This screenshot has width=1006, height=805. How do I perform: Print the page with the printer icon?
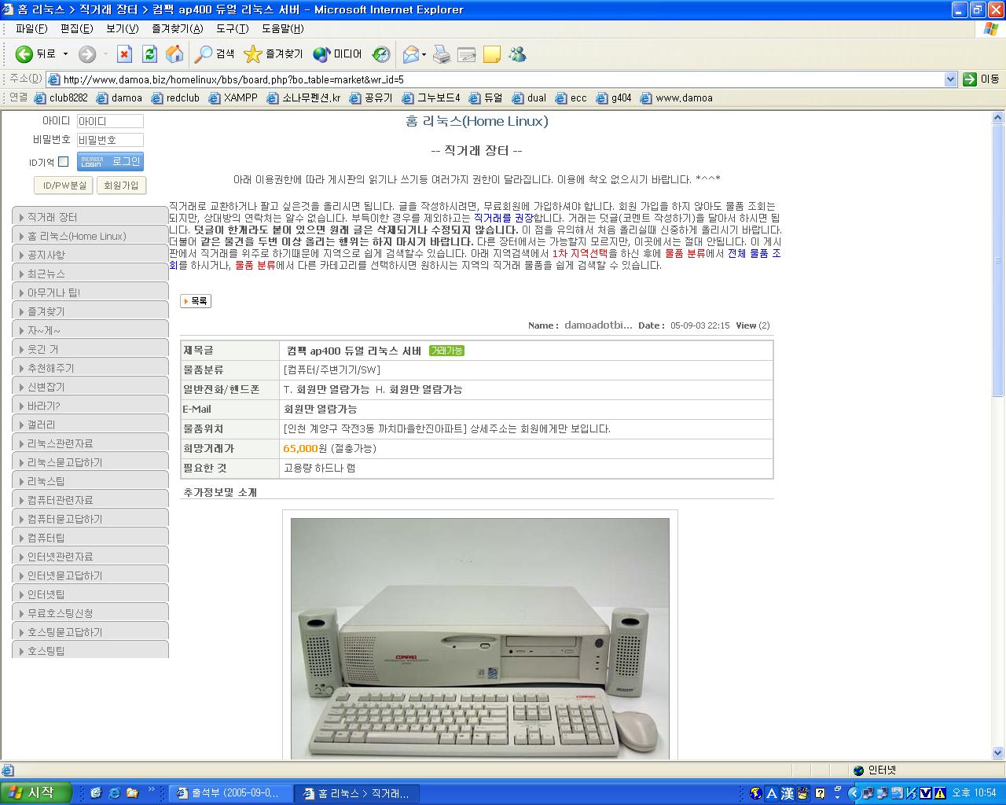point(442,54)
